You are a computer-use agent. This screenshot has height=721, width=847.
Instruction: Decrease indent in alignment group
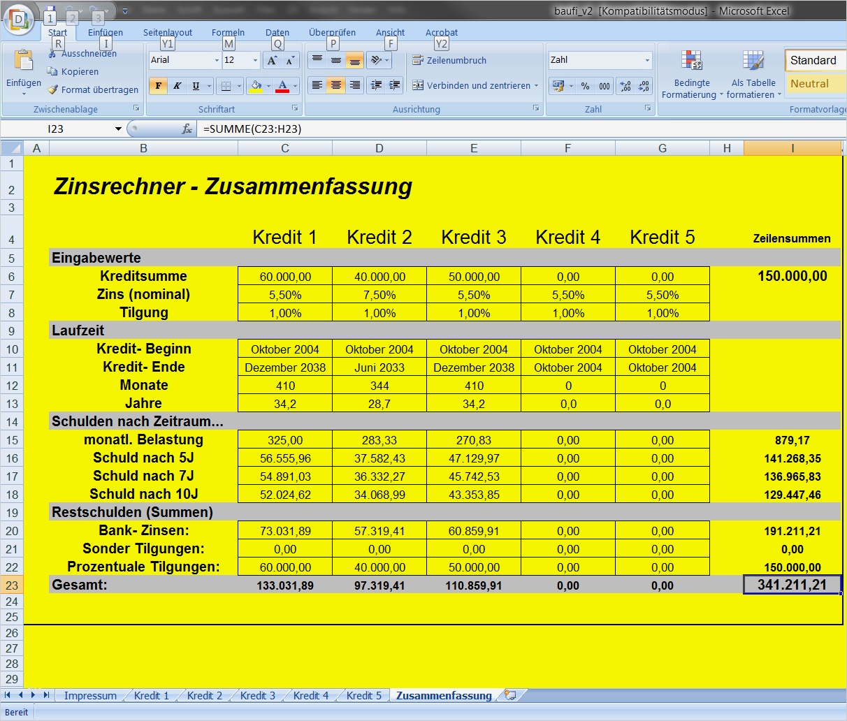376,85
